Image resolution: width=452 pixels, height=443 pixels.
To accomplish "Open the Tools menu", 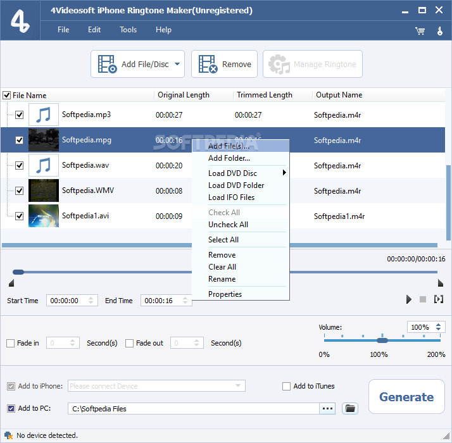I will [128, 30].
